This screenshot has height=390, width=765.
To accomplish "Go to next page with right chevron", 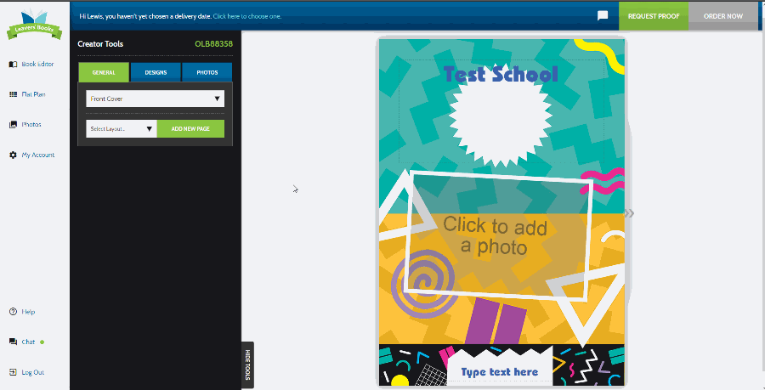I will [x=630, y=213].
